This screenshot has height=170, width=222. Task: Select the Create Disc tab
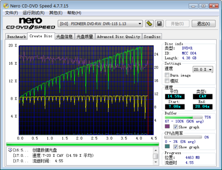[x=41, y=36]
